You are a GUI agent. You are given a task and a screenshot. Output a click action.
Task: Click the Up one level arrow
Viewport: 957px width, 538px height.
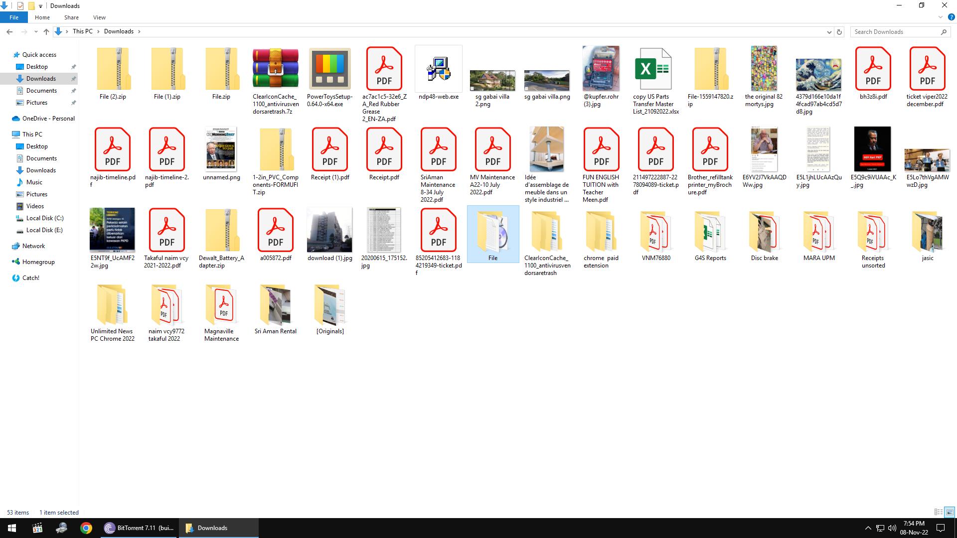coord(46,31)
